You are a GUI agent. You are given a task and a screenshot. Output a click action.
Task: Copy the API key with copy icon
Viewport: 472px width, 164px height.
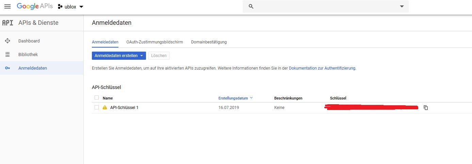click(x=425, y=108)
